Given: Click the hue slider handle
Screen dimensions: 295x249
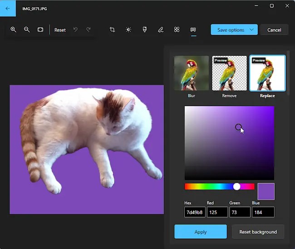Looking at the screenshot, I should coord(236,186).
